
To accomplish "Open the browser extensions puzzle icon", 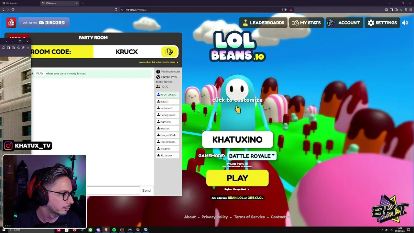I will click(387, 10).
